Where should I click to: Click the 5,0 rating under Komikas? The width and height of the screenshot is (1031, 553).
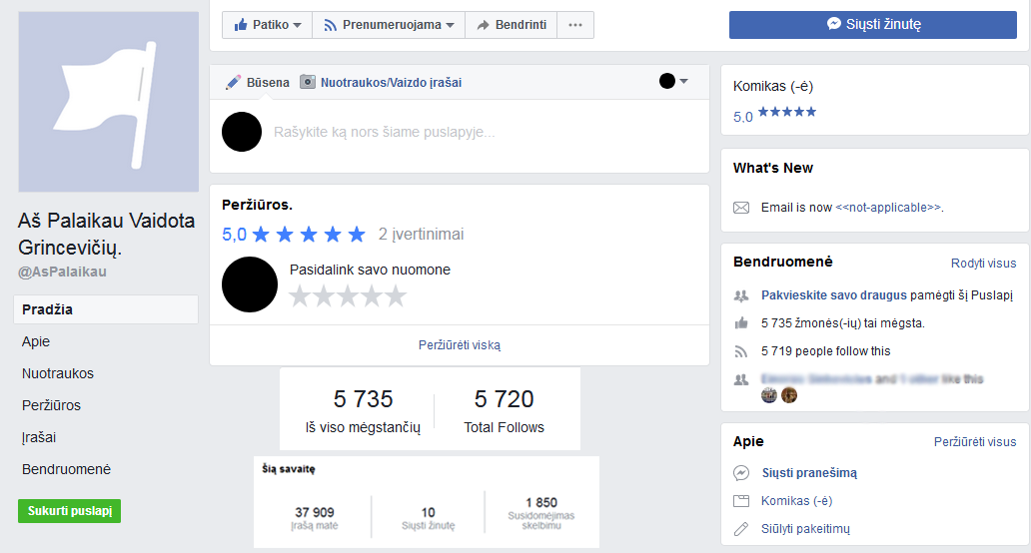tap(743, 117)
